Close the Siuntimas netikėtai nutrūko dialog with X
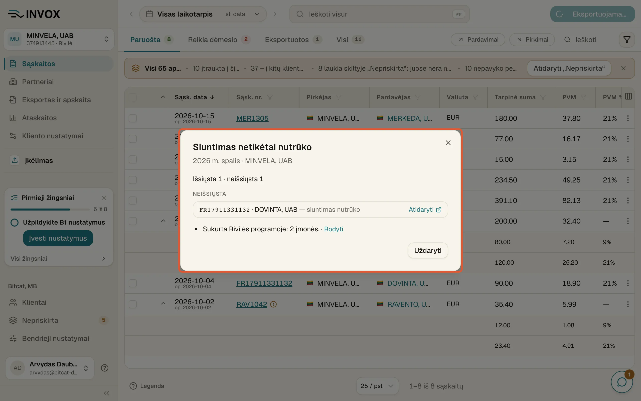Viewport: 641px width, 401px height. tap(448, 143)
